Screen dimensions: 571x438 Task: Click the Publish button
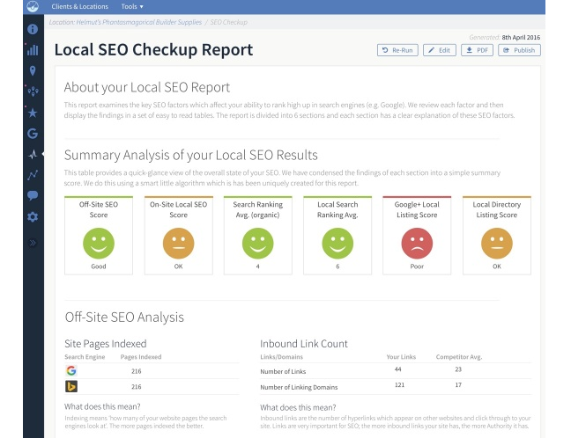coord(519,50)
